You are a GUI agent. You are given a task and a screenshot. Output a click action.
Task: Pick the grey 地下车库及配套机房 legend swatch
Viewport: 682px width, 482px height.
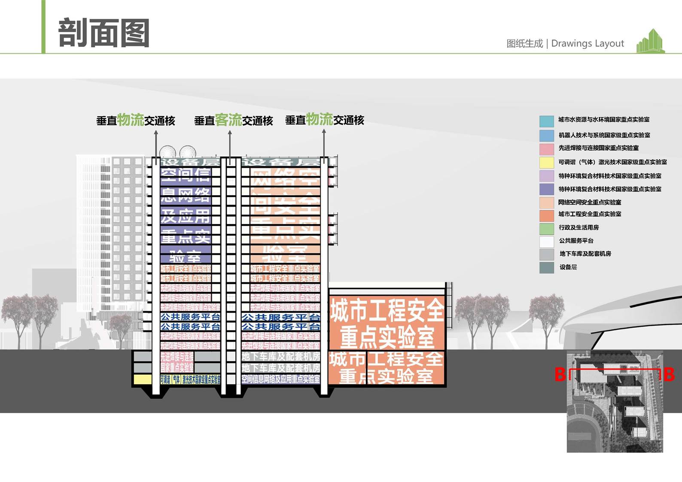pos(546,255)
